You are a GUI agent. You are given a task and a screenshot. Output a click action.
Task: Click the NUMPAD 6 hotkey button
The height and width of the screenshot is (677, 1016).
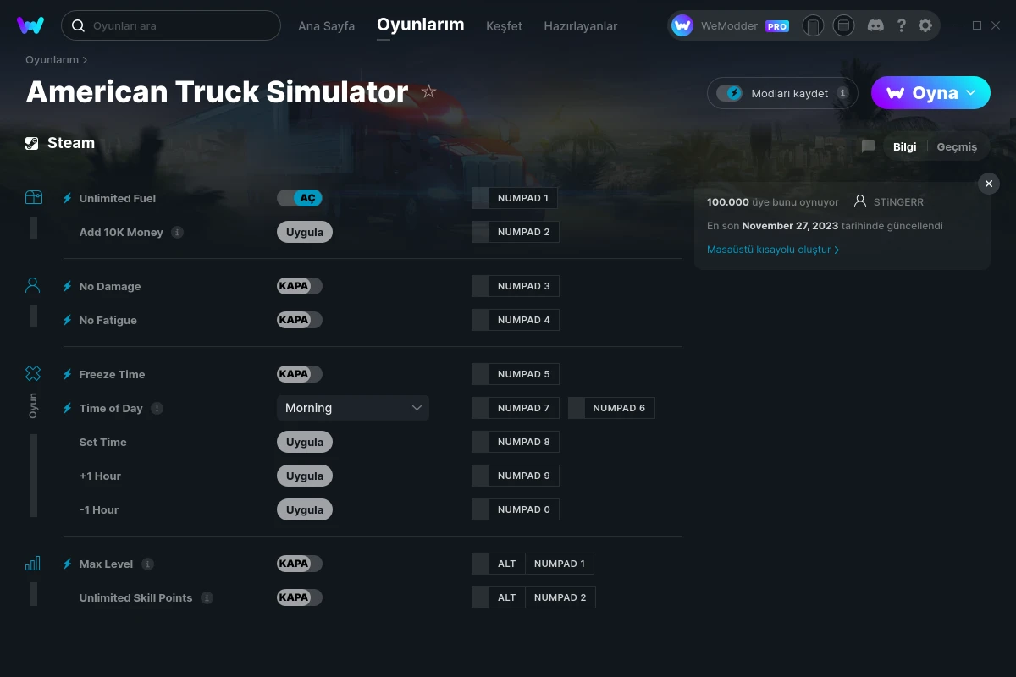coord(619,408)
